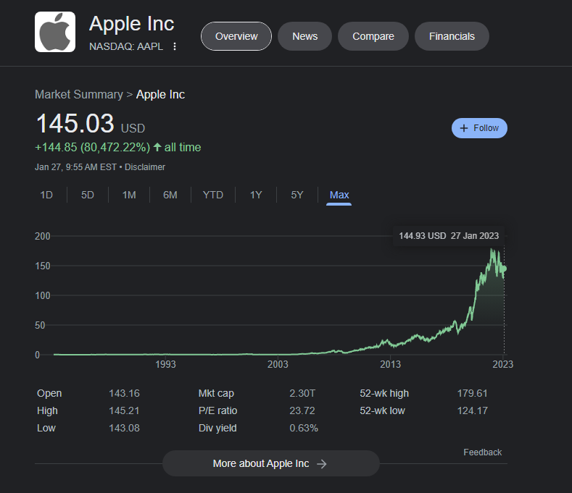
Task: Click the NASDAQ: AAPL ticker text
Action: click(126, 46)
